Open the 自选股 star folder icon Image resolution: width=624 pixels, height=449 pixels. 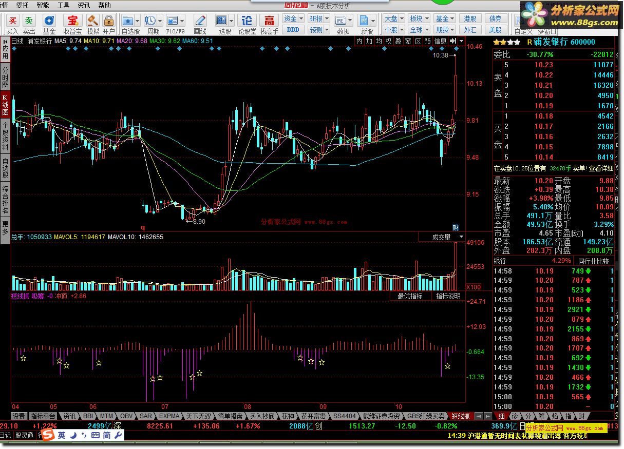tap(127, 21)
